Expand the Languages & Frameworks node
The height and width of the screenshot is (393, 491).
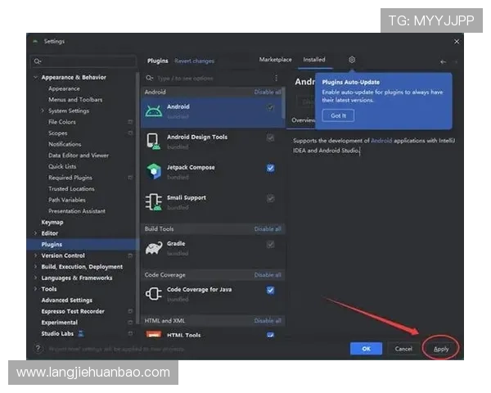(x=35, y=278)
